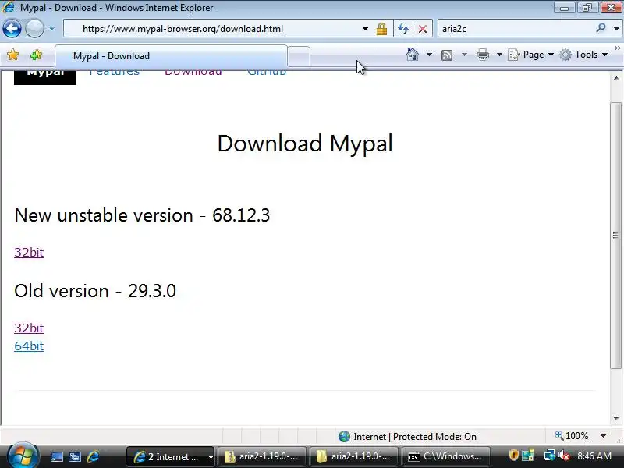The height and width of the screenshot is (468, 624).
Task: Click the 100% zoom level button
Action: tap(572, 436)
